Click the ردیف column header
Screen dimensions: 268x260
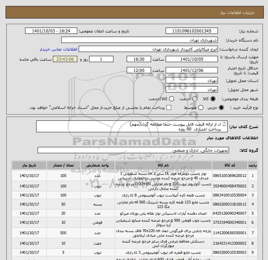(253, 165)
